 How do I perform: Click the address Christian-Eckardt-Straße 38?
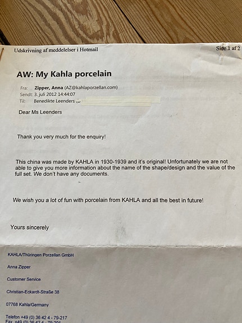[33, 292]
